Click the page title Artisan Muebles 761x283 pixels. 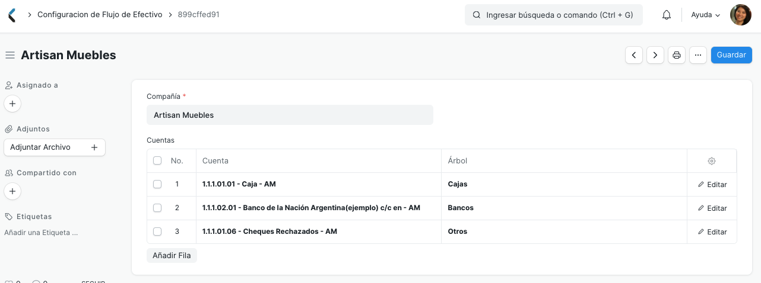tap(68, 55)
